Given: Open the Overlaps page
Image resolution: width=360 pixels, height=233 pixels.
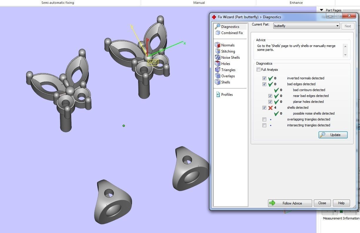Looking at the screenshot, I should (x=225, y=76).
